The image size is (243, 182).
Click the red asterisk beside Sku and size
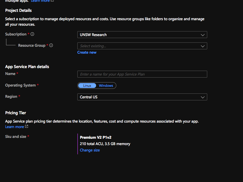(x=29, y=136)
